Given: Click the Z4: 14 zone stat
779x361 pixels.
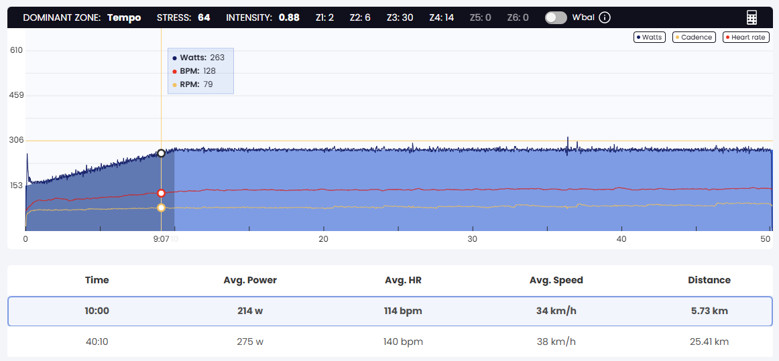Looking at the screenshot, I should (x=441, y=18).
